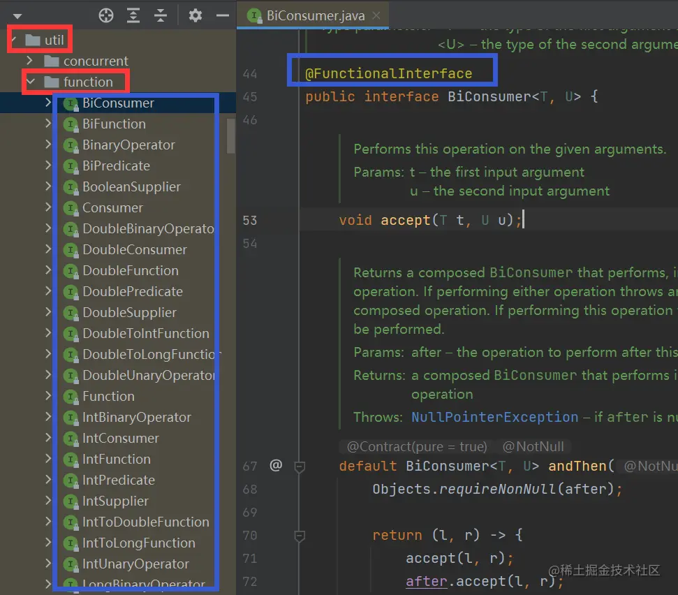Image resolution: width=678 pixels, height=595 pixels.
Task: Click the project tree vertical scrollbar thumb
Action: pyautogui.click(x=231, y=135)
